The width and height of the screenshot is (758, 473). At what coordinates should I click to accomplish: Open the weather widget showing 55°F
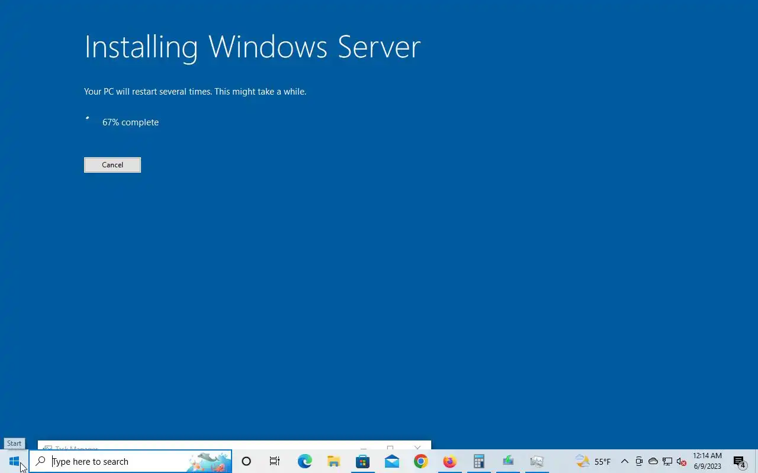click(593, 461)
